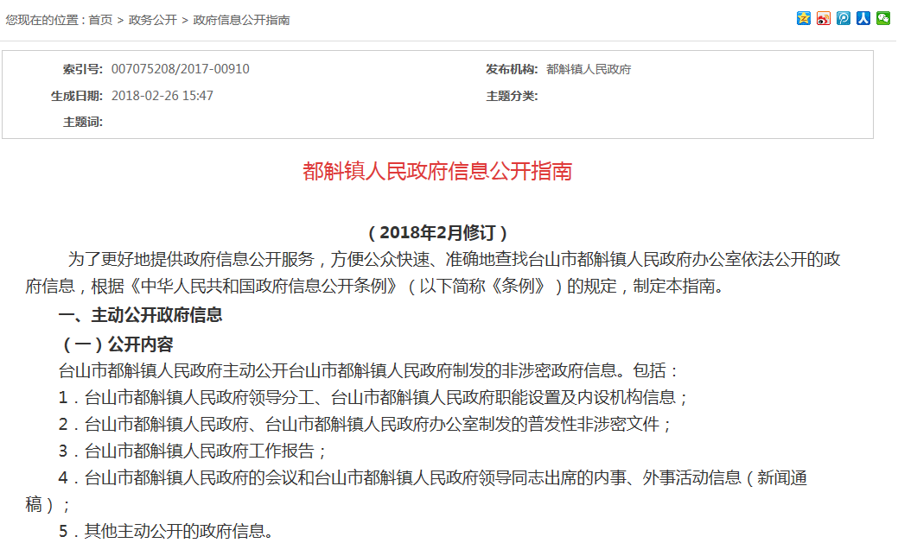Select 政府信息公开指南 in the breadcrumb
The image size is (898, 543).
click(x=241, y=20)
